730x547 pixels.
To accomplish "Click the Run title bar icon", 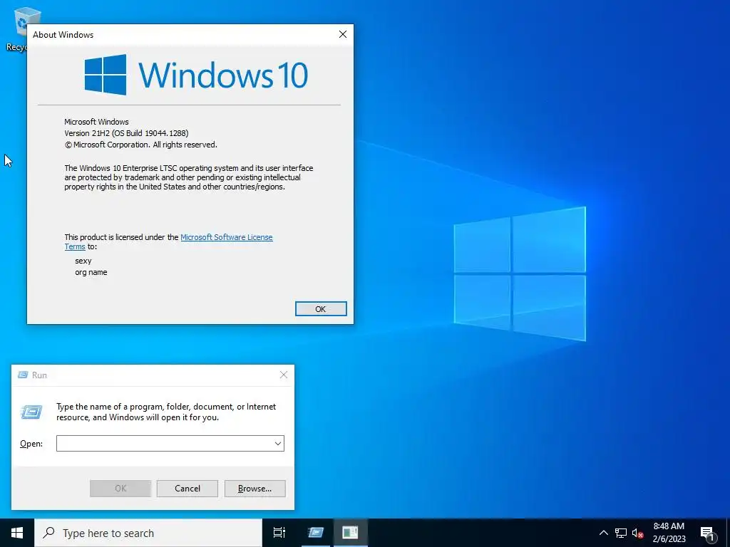I will click(x=23, y=375).
